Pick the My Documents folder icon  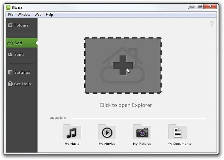(178, 132)
